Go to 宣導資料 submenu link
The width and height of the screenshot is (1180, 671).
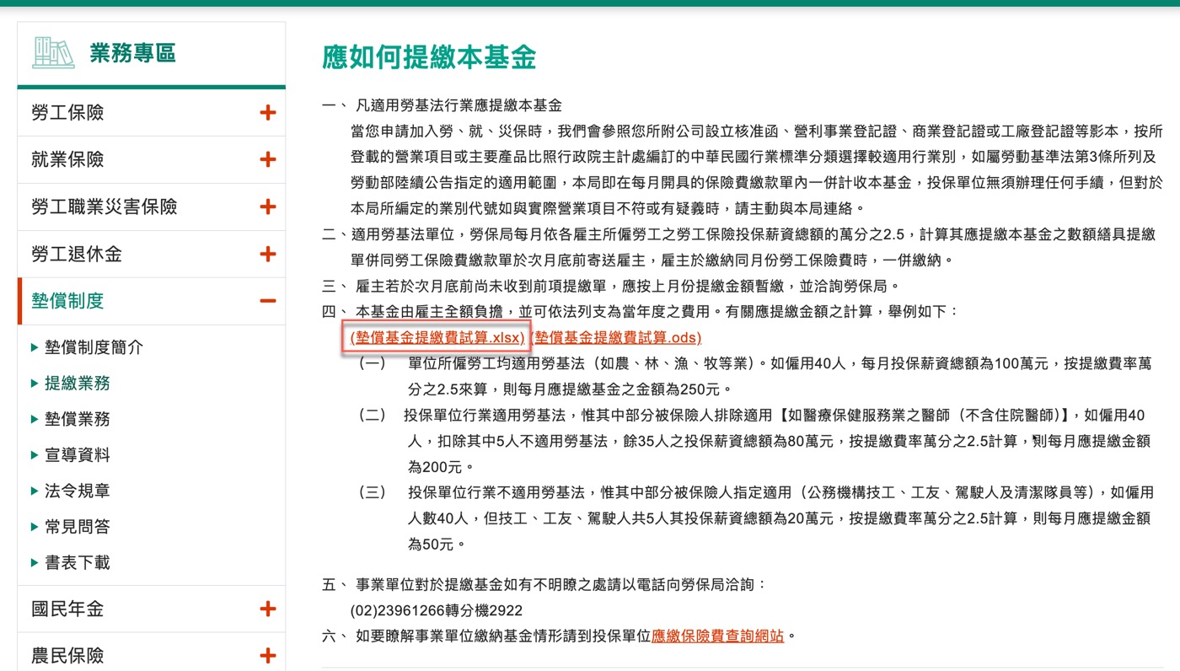(x=77, y=455)
